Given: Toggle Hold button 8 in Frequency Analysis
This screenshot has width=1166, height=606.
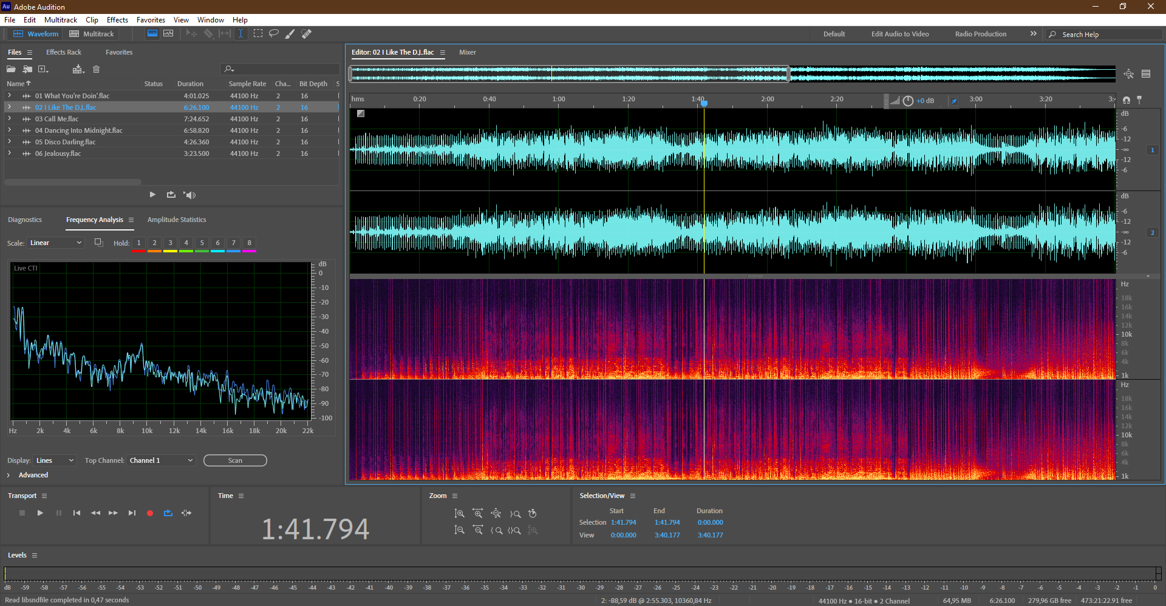Looking at the screenshot, I should (x=249, y=243).
